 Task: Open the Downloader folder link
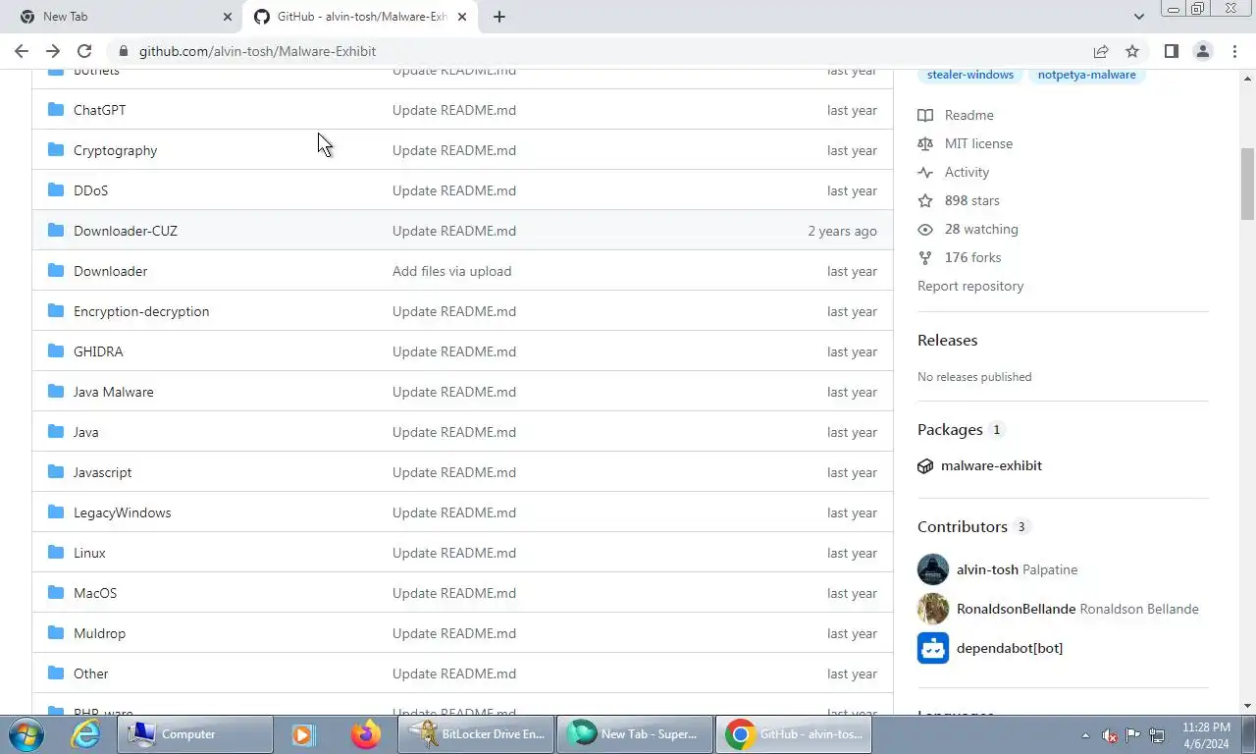point(110,271)
